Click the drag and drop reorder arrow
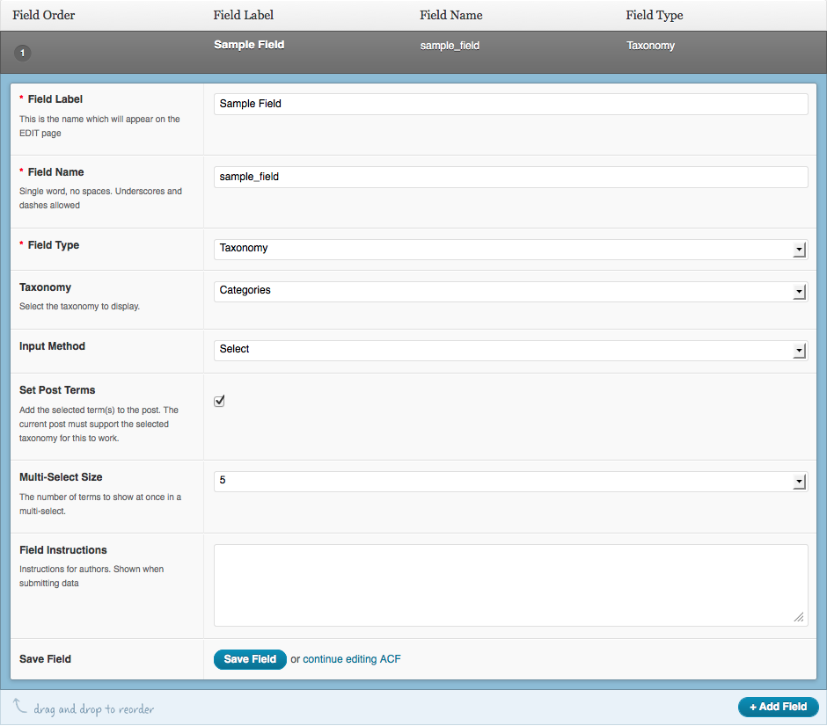This screenshot has width=827, height=726. point(20,706)
